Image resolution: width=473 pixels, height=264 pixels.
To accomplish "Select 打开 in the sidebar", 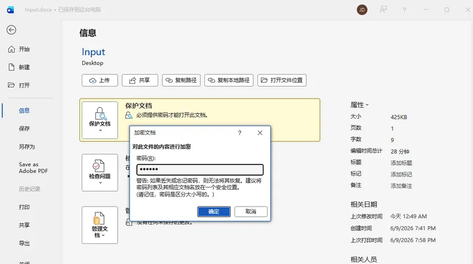I will (x=19, y=85).
